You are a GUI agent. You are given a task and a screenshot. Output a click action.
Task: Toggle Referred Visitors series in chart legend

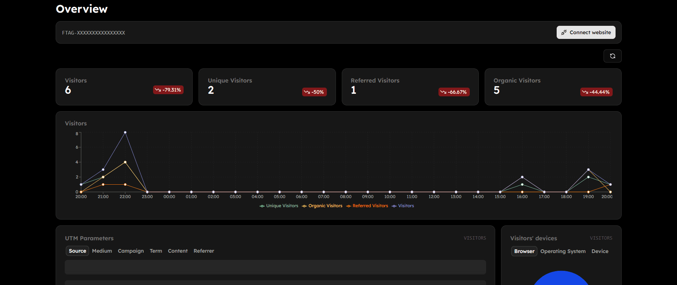tap(367, 206)
